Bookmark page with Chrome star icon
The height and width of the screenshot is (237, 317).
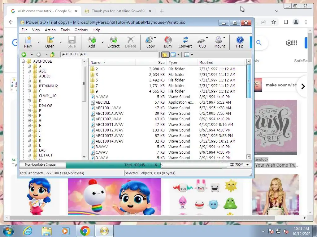274,22
